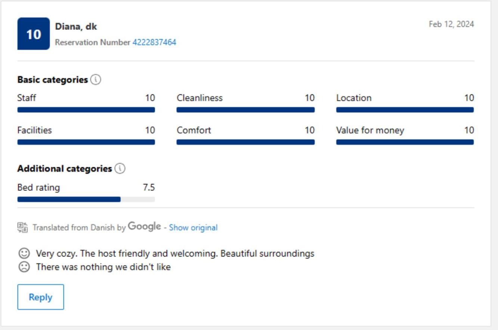The image size is (498, 330).
Task: Show original Danish review text
Action: 193,227
